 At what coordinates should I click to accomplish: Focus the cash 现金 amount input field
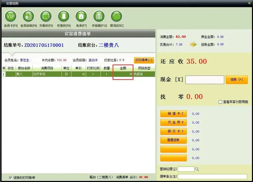[205, 80]
